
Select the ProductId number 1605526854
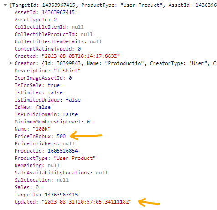point(62,151)
